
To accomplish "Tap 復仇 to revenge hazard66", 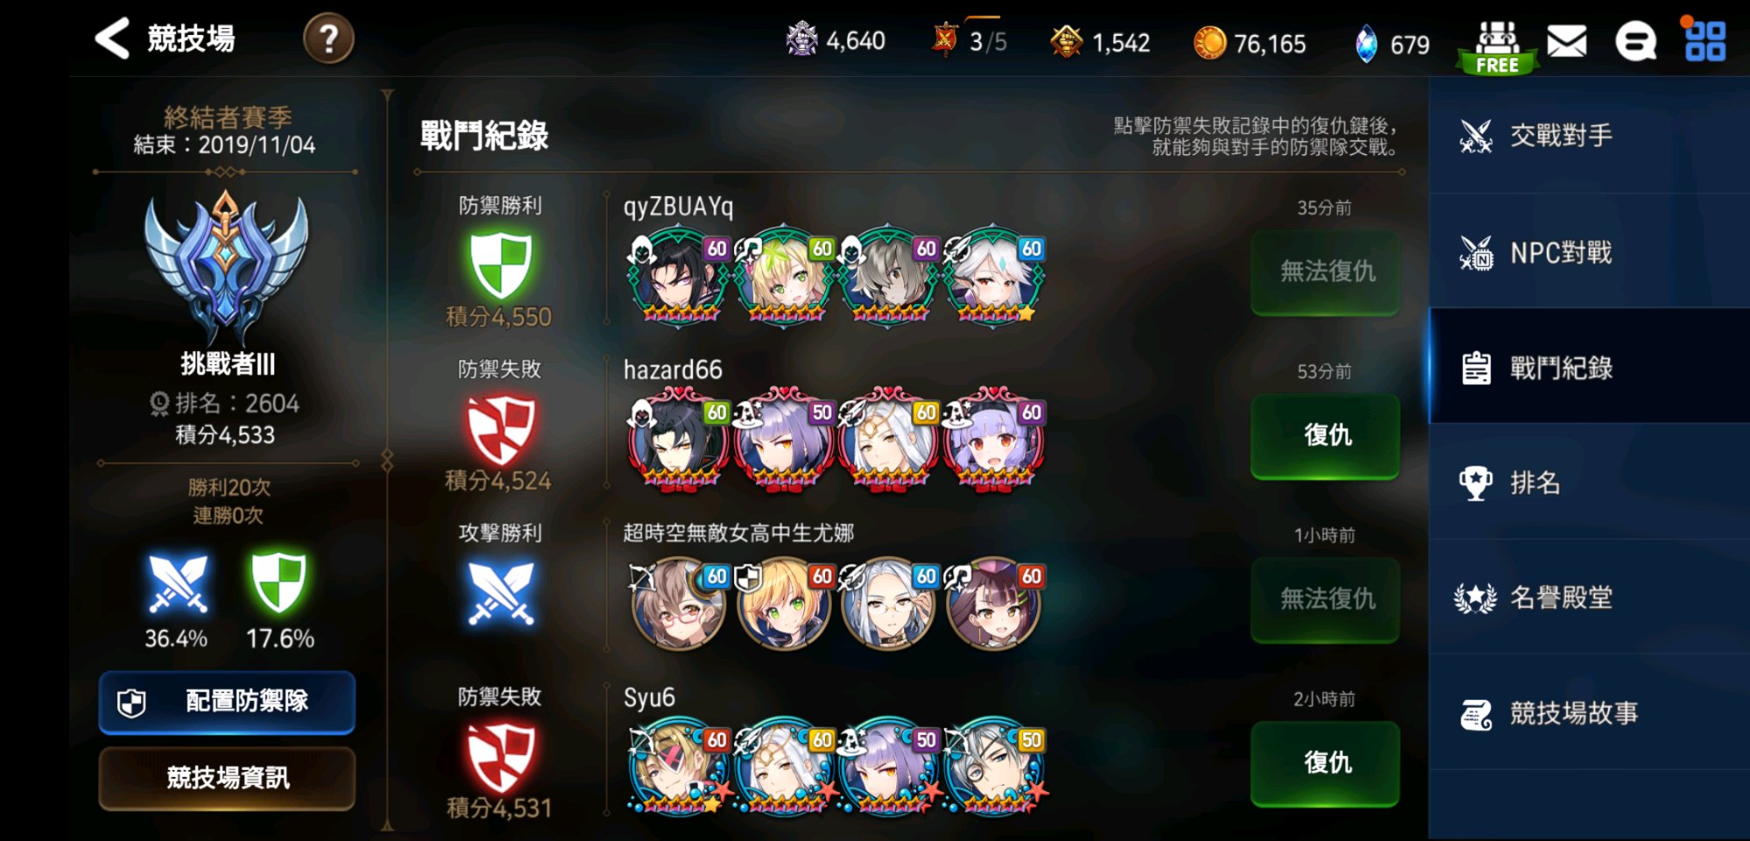I will [x=1326, y=436].
